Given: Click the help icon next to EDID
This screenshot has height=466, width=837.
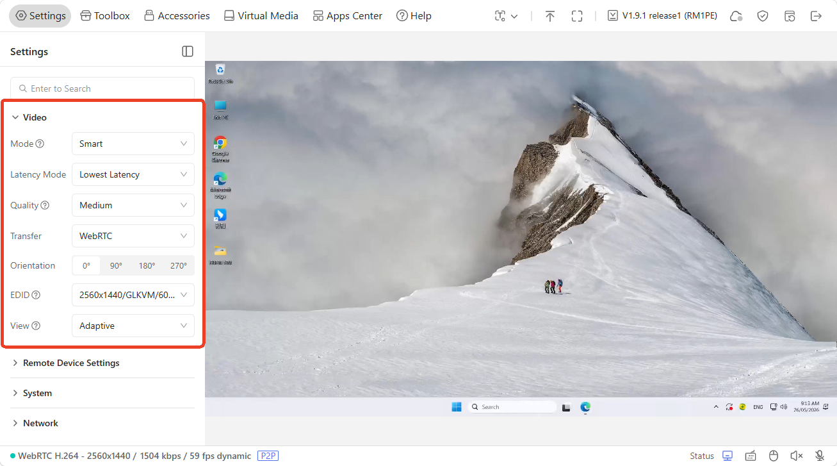Looking at the screenshot, I should [36, 295].
